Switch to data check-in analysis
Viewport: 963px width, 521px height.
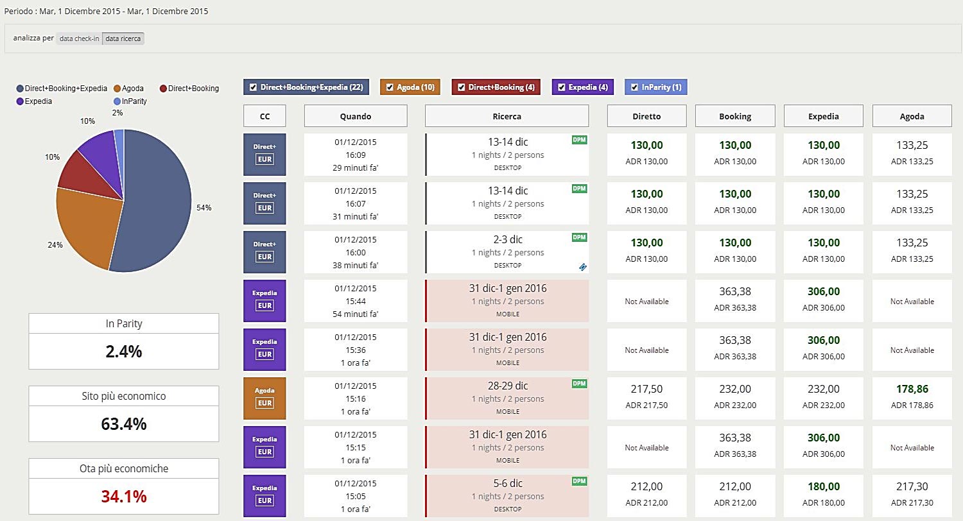tap(78, 38)
